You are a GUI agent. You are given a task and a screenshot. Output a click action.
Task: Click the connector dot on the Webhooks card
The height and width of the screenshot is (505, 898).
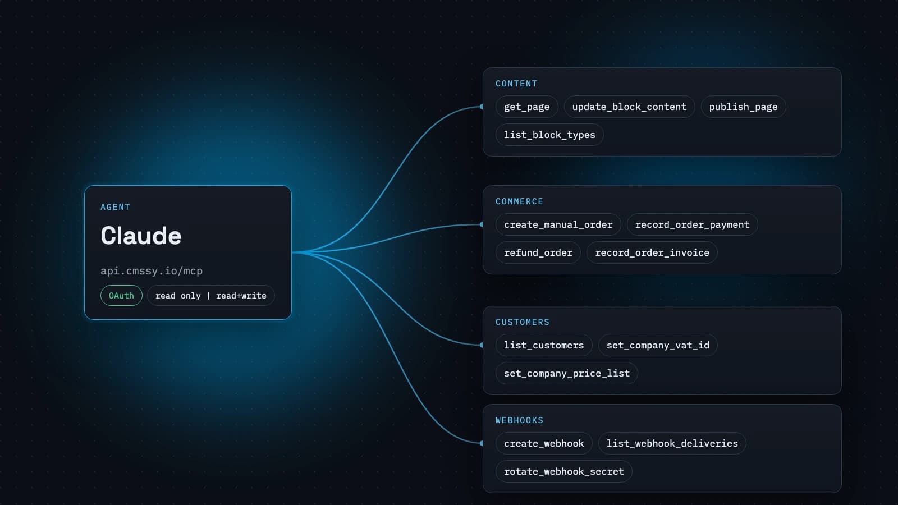[482, 443]
